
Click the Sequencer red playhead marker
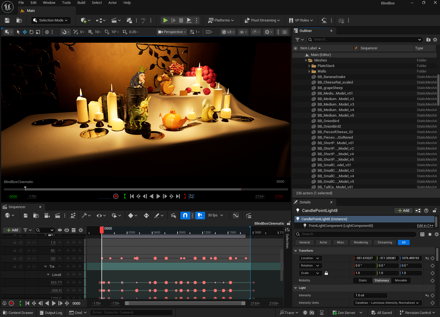point(102,230)
